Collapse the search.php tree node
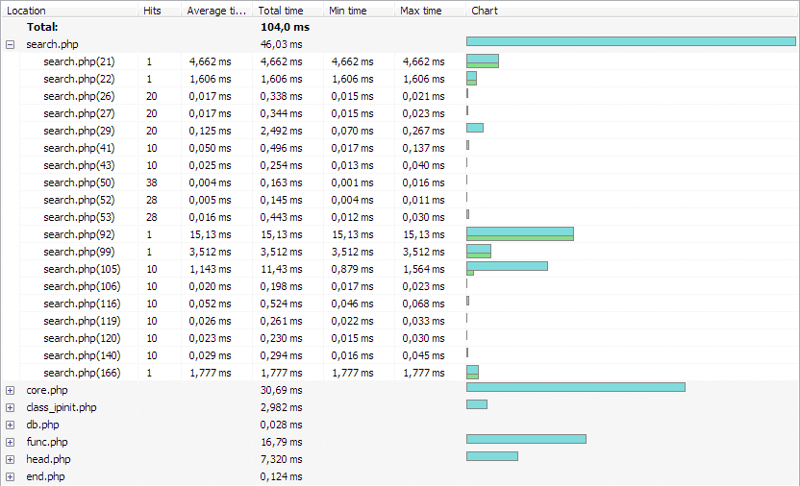800x486 pixels. pyautogui.click(x=10, y=44)
